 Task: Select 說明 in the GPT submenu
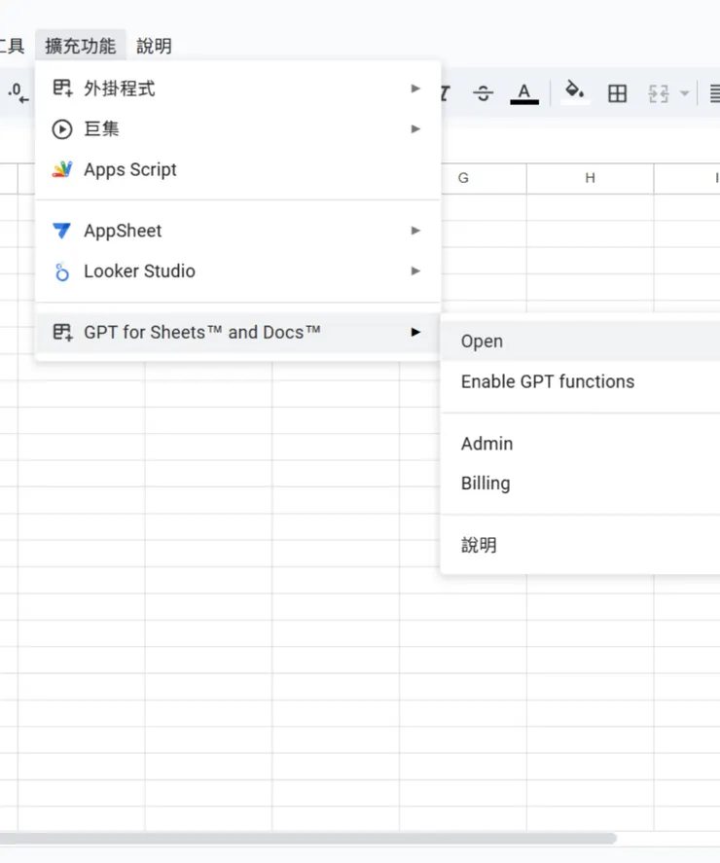tap(580, 545)
